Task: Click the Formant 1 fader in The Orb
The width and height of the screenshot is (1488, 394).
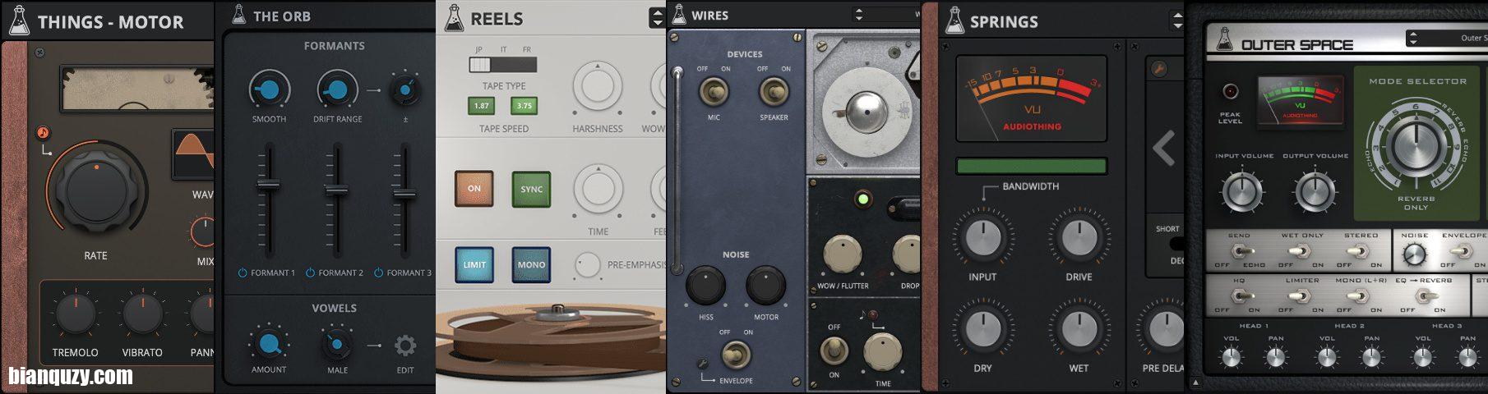Action: pos(268,184)
